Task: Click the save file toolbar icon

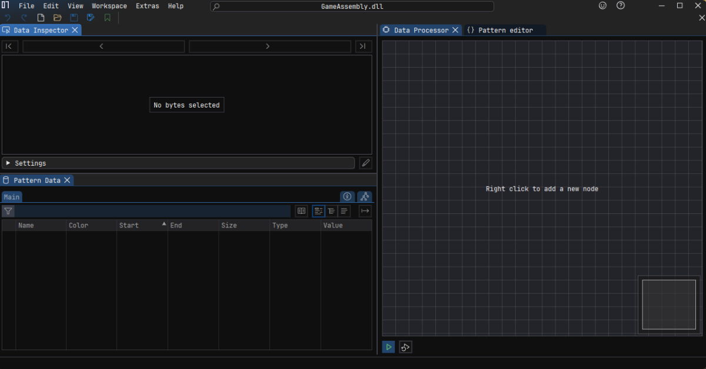Action: tap(74, 18)
